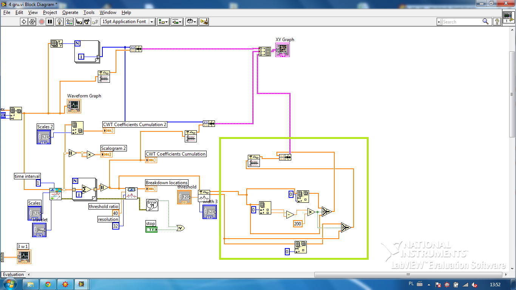The image size is (516, 290).
Task: Select CWT Coefficients Cumulation 2 indicator terminal
Action: click(108, 131)
